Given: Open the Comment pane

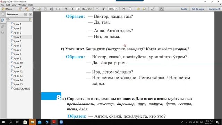Looking at the screenshot, I should (x=214, y=9).
